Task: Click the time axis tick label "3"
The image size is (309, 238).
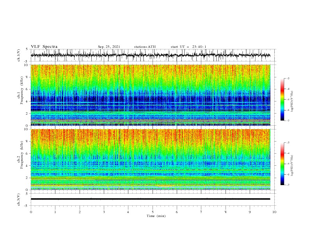Action: point(104,212)
